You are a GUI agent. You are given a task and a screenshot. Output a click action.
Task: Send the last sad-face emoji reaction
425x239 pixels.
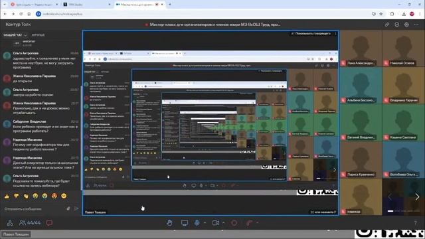[64, 196]
